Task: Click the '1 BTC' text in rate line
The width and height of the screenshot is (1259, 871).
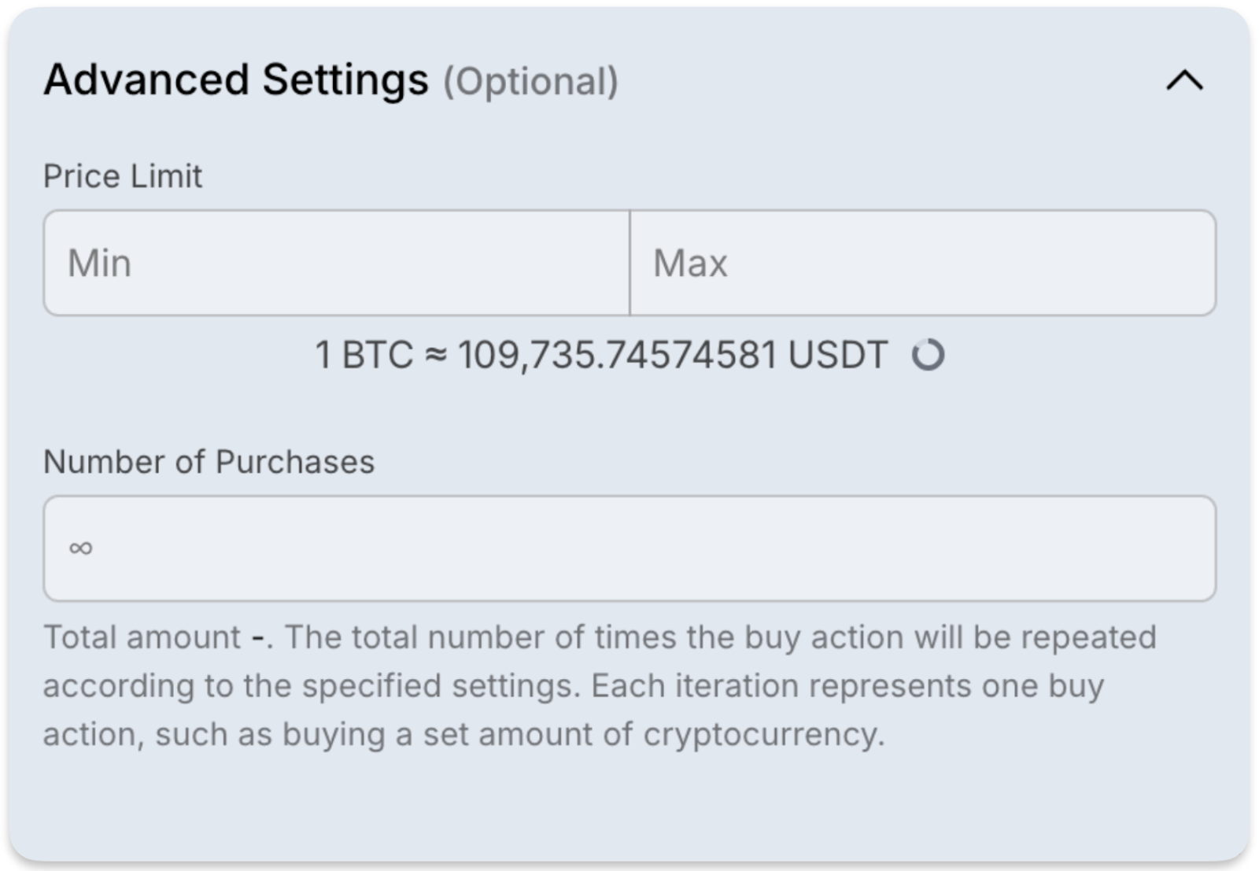Action: click(x=364, y=355)
